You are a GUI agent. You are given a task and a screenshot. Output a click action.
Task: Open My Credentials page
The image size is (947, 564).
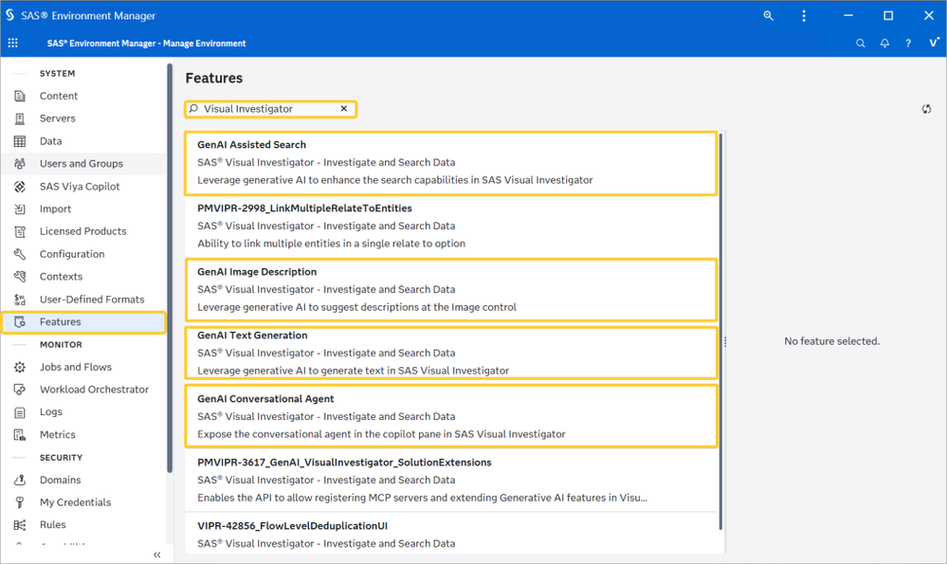76,502
